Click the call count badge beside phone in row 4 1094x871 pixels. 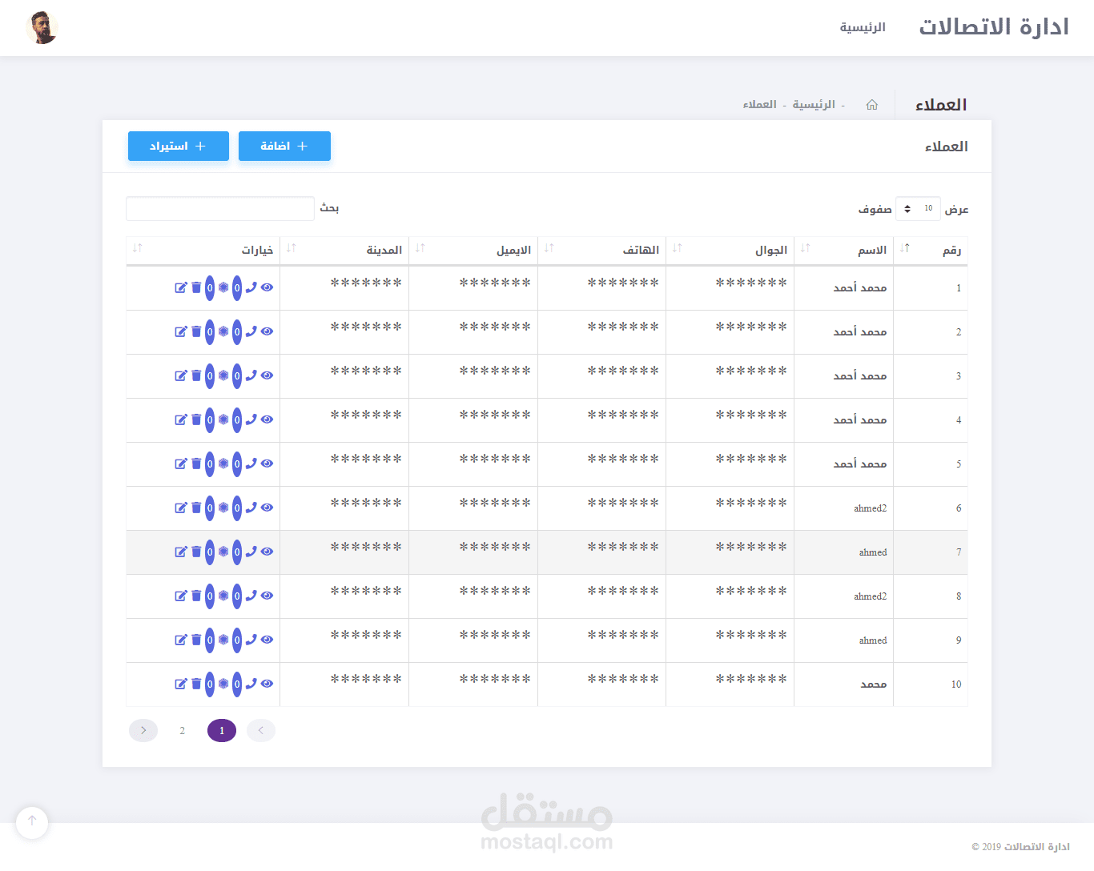click(x=237, y=419)
